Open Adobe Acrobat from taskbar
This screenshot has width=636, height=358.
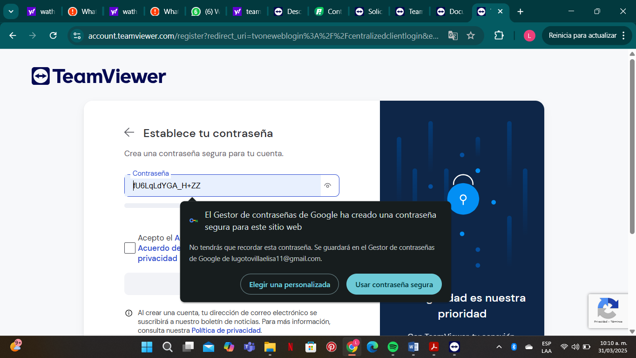click(434, 347)
